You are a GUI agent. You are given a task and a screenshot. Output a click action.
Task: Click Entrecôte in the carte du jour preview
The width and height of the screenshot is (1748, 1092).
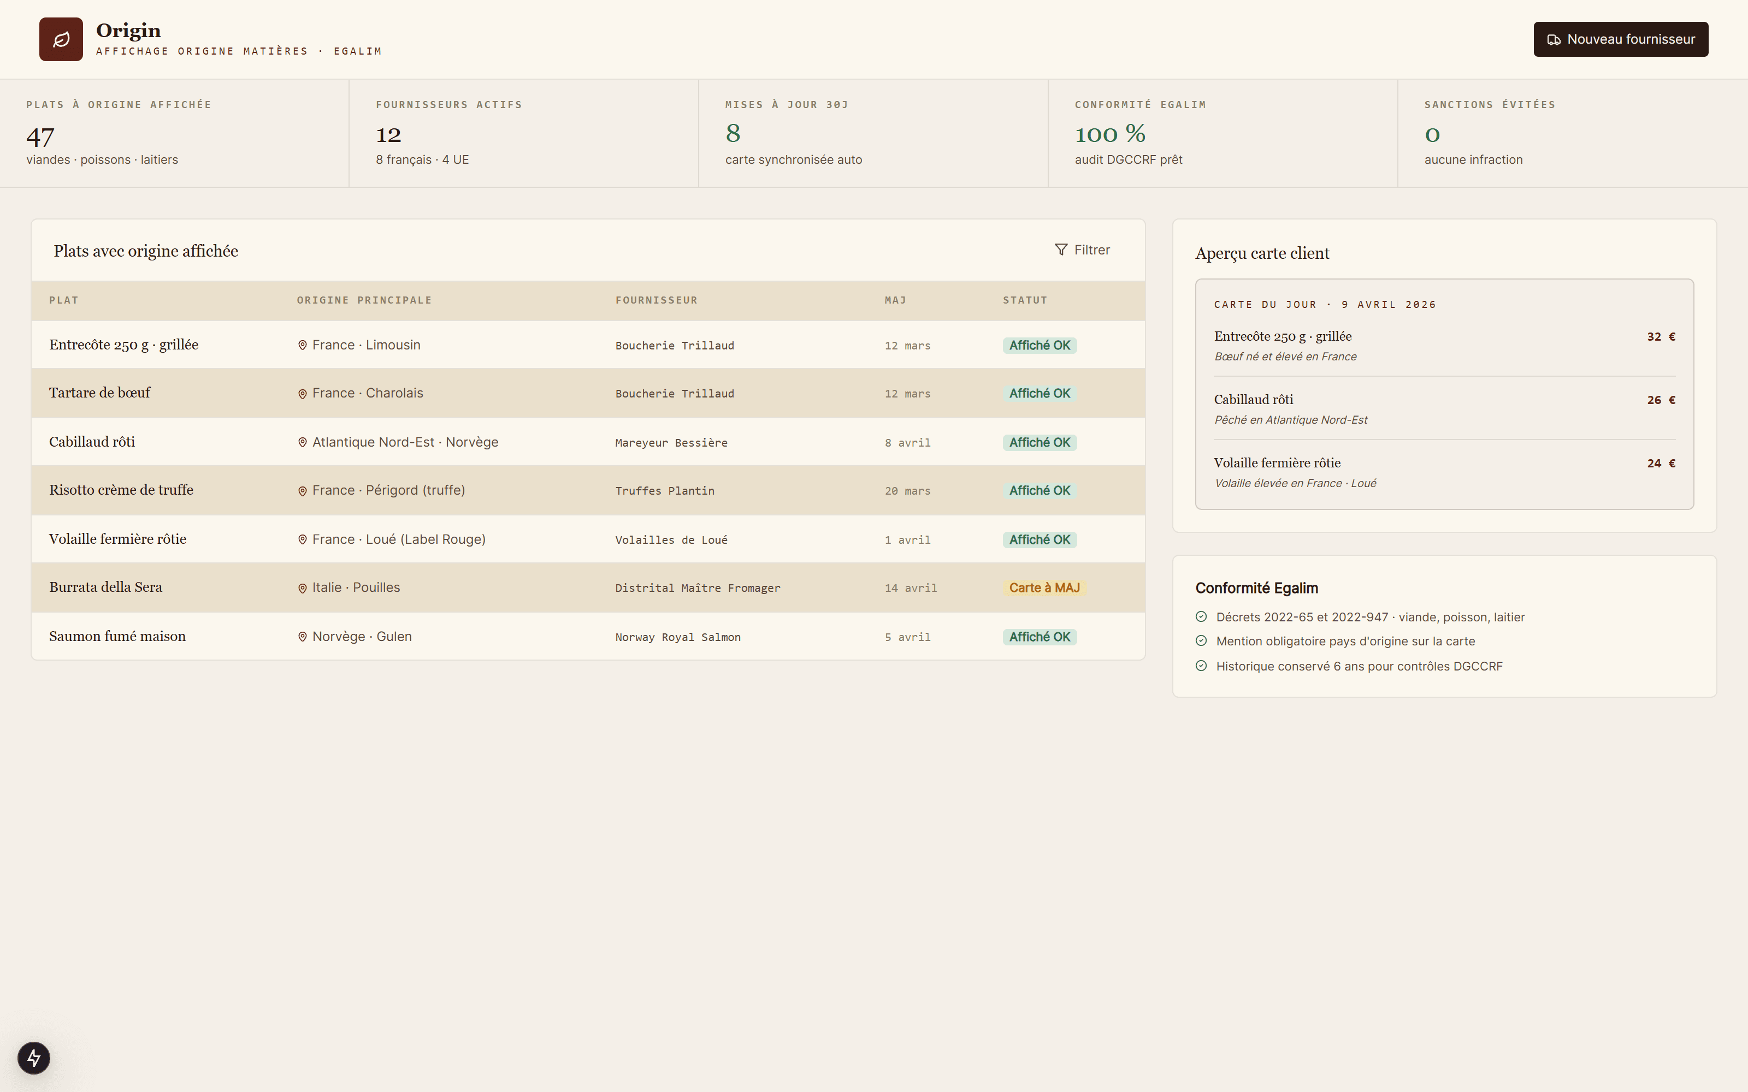(1283, 336)
